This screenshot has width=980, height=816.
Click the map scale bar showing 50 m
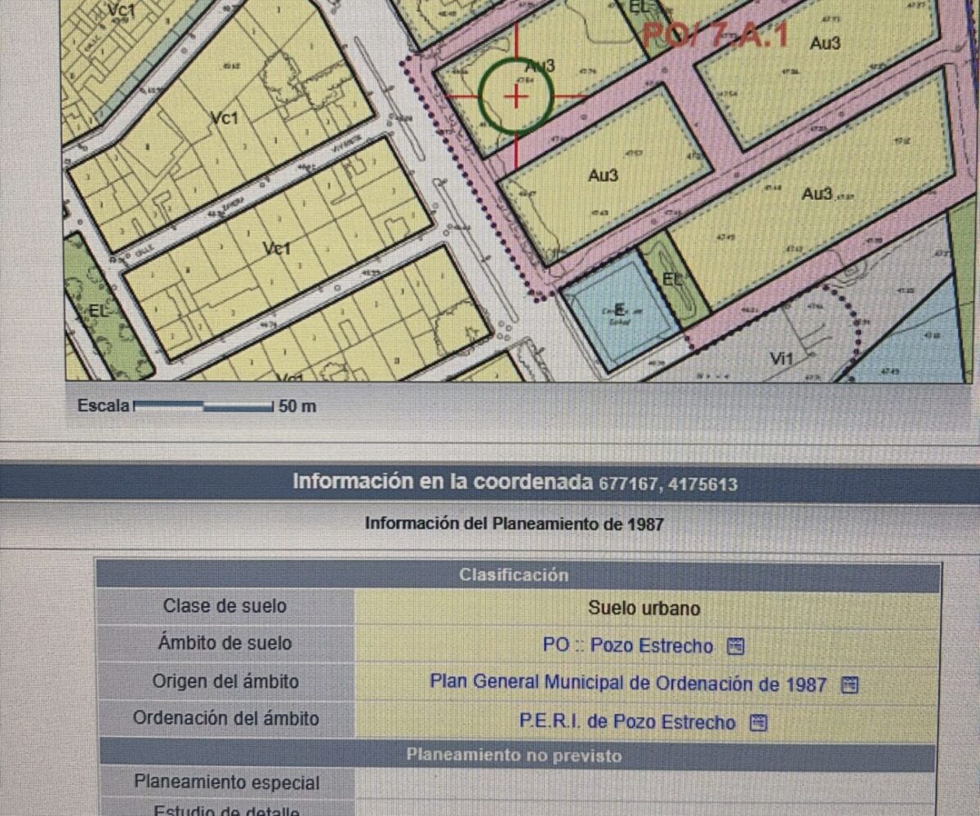click(x=203, y=406)
